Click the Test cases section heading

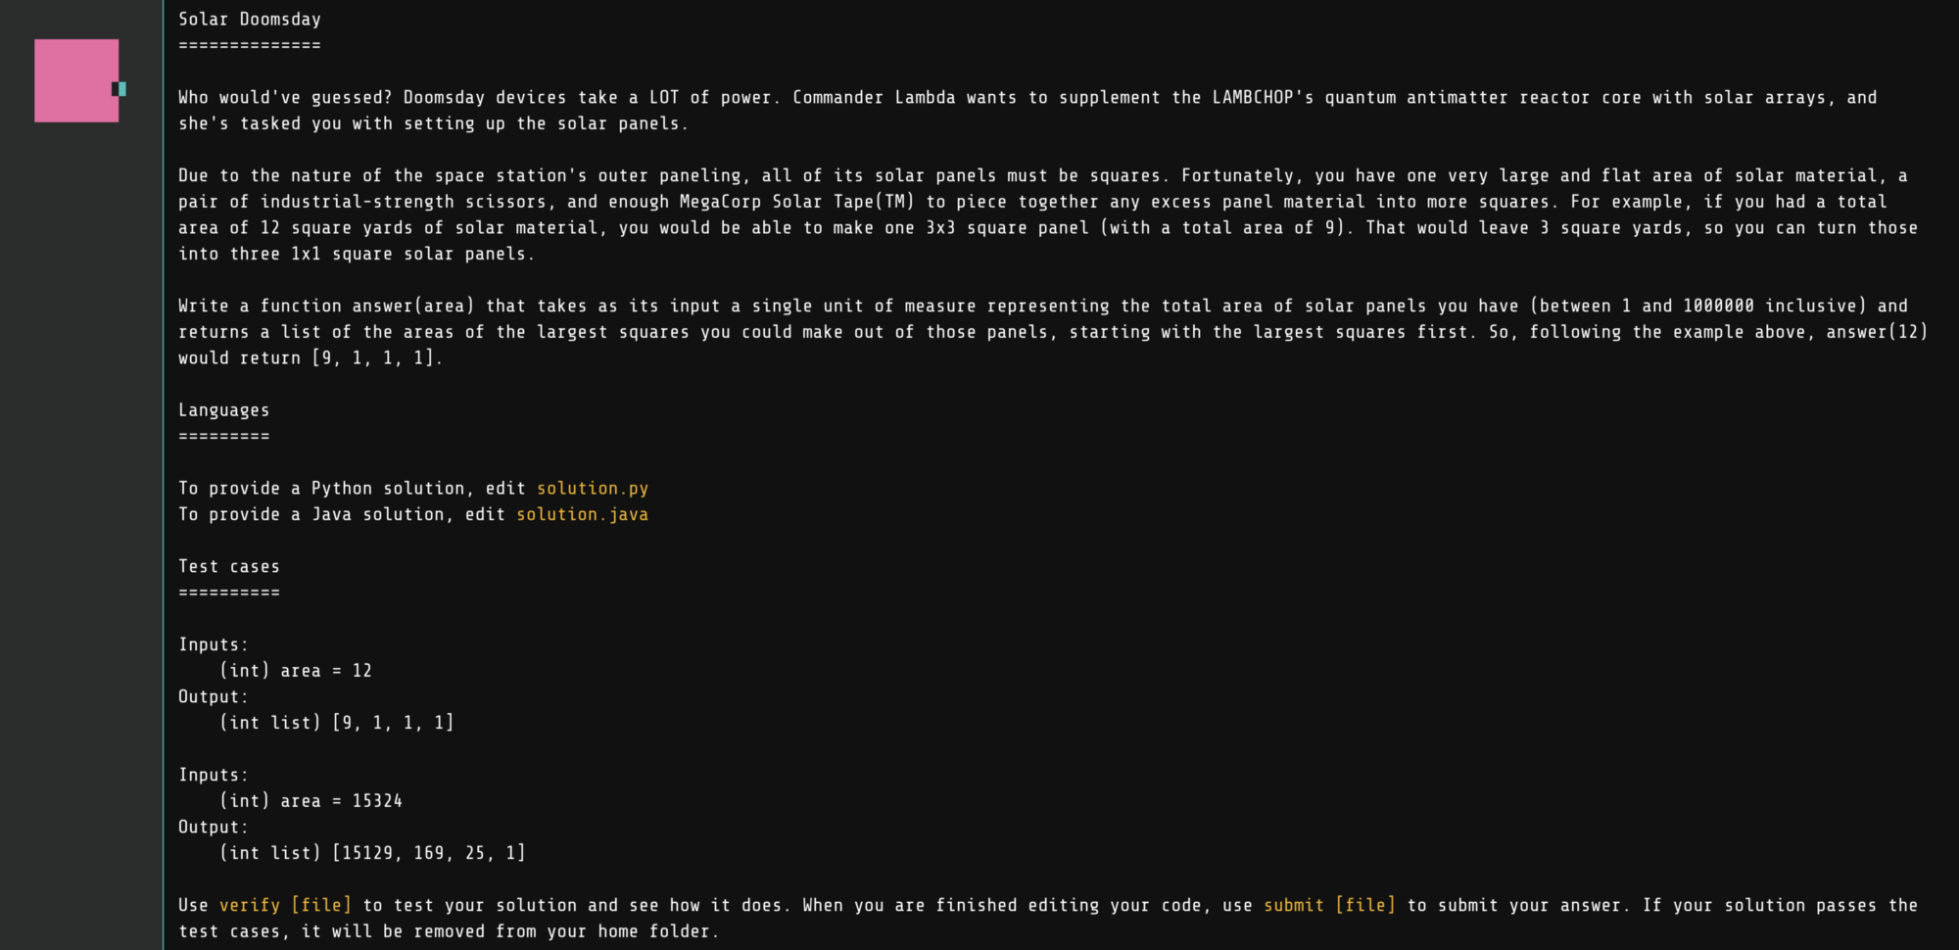pyautogui.click(x=228, y=566)
